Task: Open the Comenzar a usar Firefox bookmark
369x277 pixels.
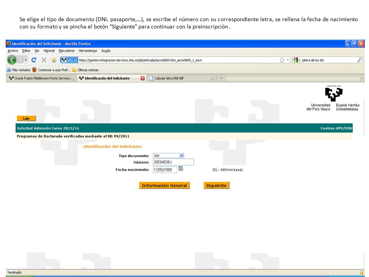Action: point(51,70)
